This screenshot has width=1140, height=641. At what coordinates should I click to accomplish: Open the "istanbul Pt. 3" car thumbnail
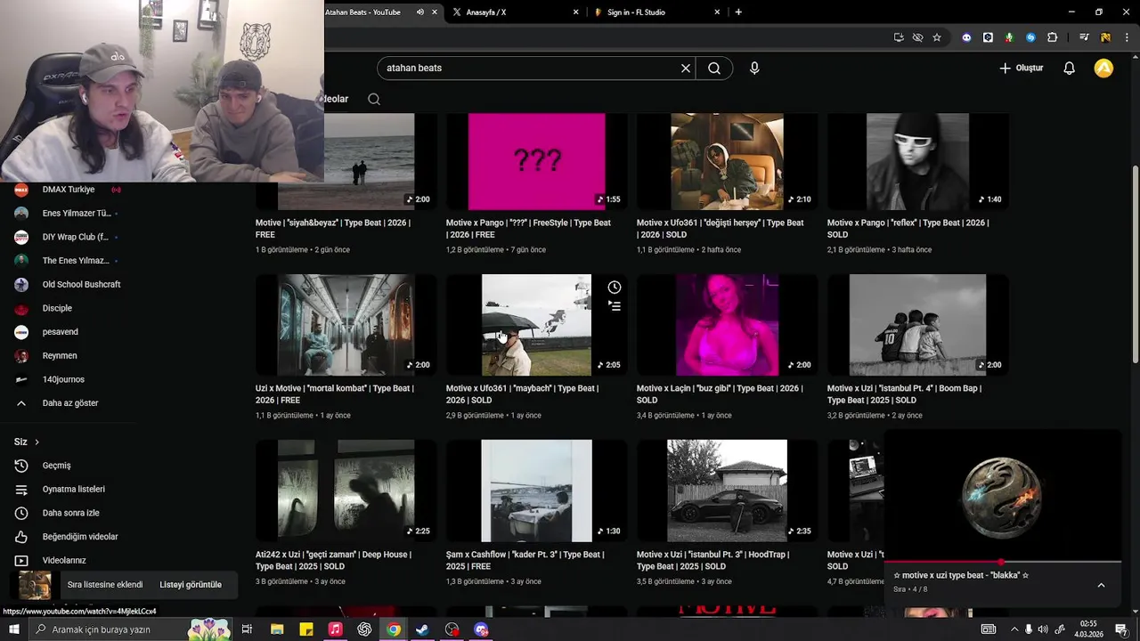tap(727, 491)
